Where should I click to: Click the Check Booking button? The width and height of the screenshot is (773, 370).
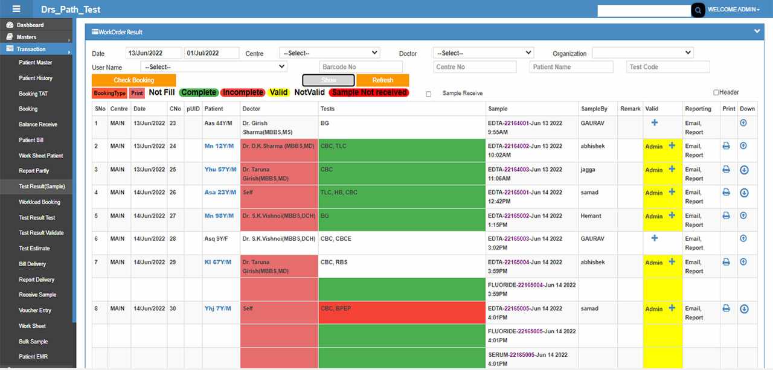(133, 80)
